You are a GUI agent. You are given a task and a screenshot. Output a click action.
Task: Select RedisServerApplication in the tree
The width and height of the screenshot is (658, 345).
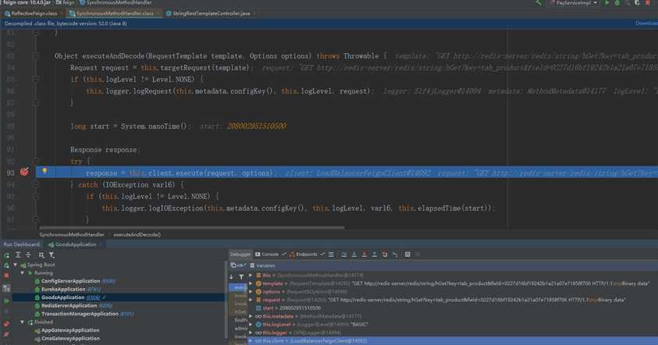click(x=69, y=306)
